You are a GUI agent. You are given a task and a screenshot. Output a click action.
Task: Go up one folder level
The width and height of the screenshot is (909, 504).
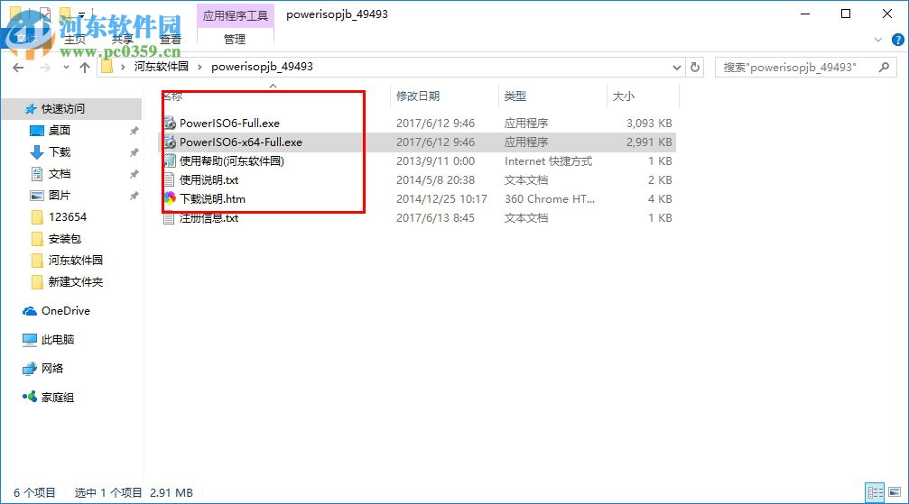[85, 68]
